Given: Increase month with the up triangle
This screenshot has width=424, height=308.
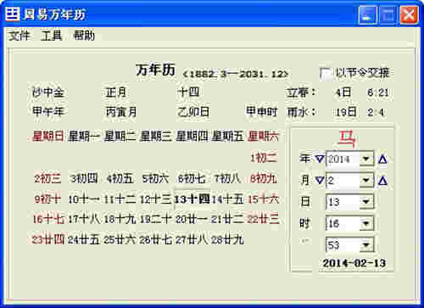Looking at the screenshot, I should (x=382, y=181).
